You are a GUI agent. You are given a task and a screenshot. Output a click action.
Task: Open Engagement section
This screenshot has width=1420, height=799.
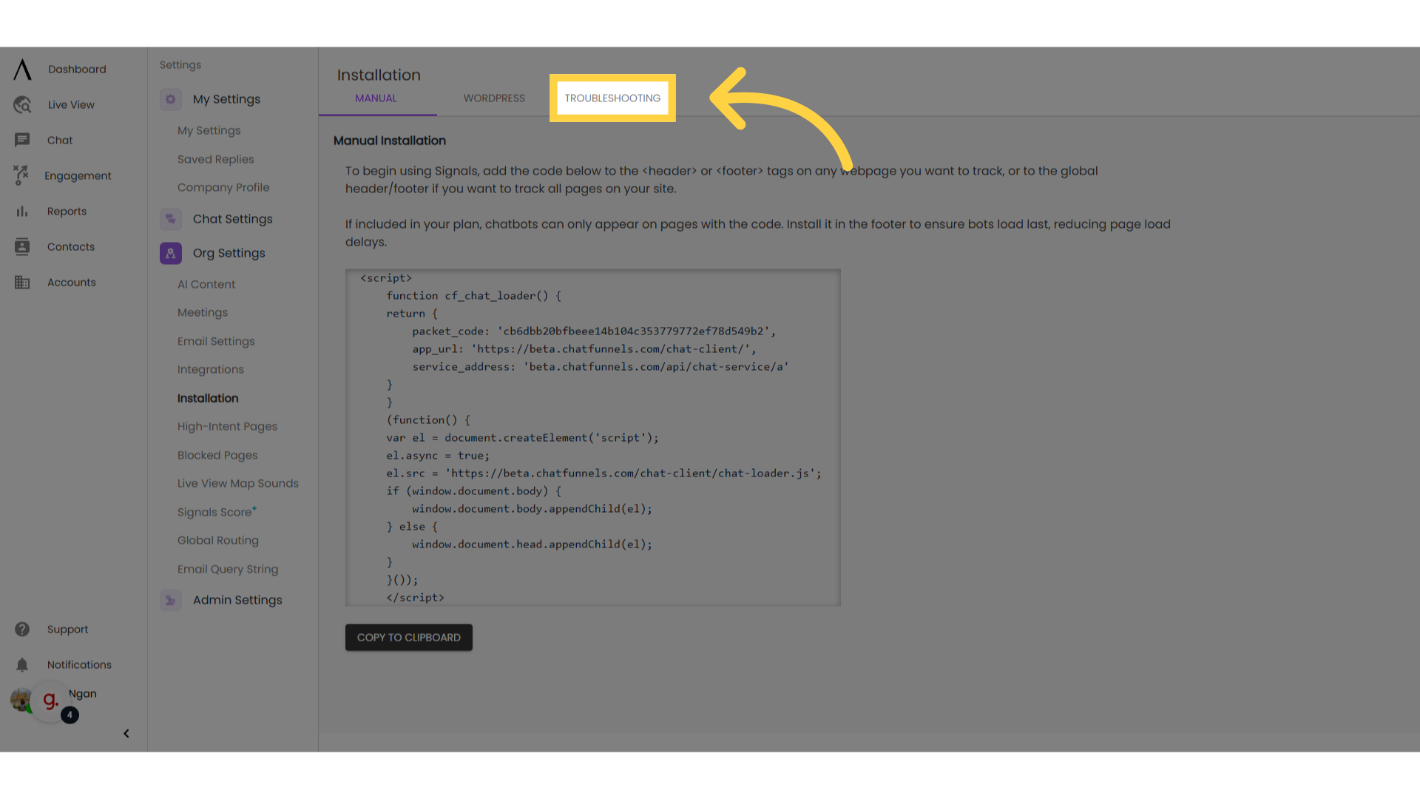point(78,175)
